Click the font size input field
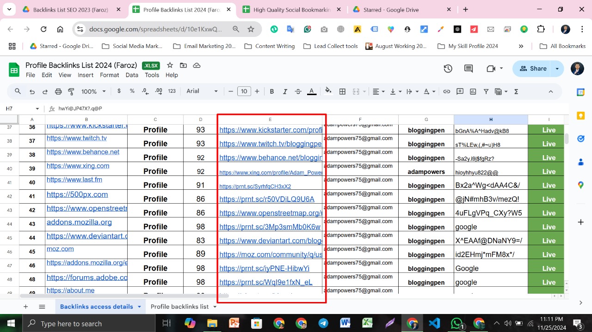The height and width of the screenshot is (332, 592). tap(244, 91)
